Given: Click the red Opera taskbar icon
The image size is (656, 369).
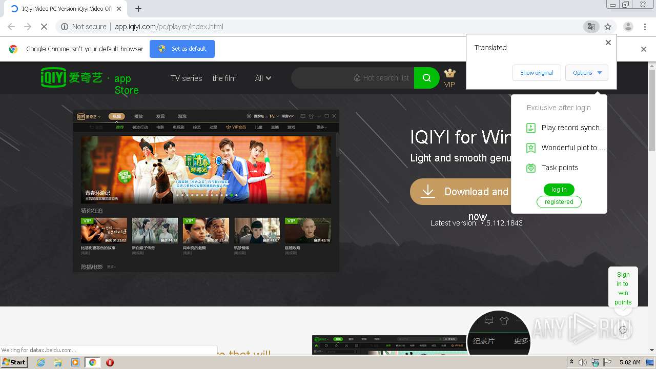Looking at the screenshot, I should 110,362.
